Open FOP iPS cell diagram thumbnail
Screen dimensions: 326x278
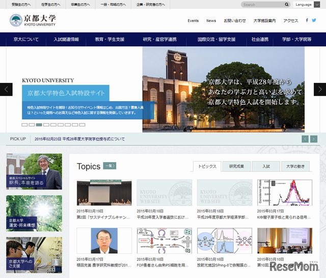(x=164, y=241)
